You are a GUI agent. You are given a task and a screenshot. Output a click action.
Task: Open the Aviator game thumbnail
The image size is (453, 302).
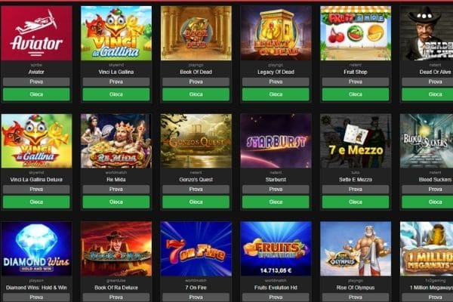[36, 33]
